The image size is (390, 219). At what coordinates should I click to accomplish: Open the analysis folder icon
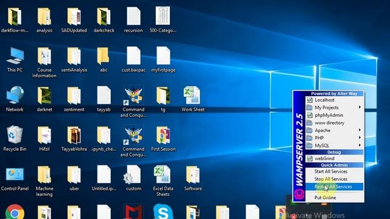click(44, 16)
